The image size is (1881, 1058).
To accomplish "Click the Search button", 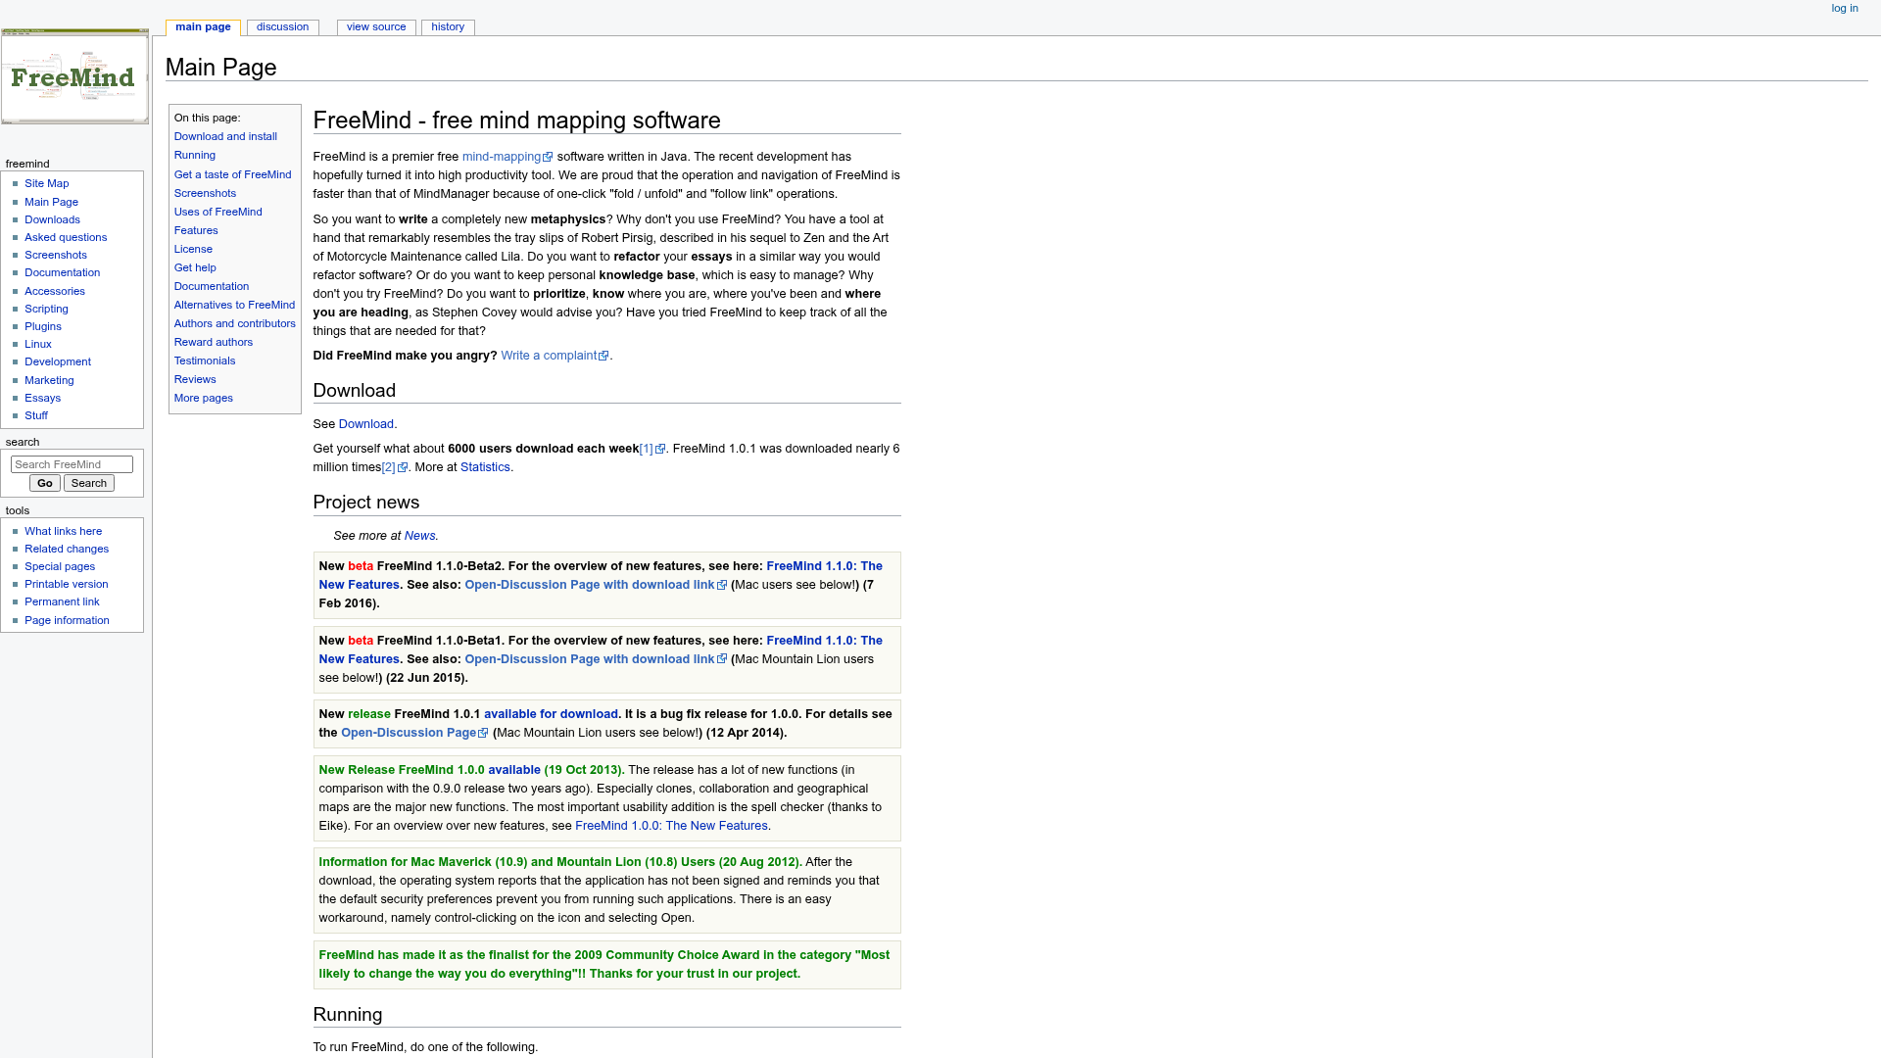I will 88,482.
